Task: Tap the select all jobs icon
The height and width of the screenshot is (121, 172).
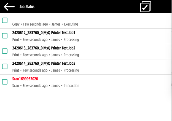Action: 146,7
